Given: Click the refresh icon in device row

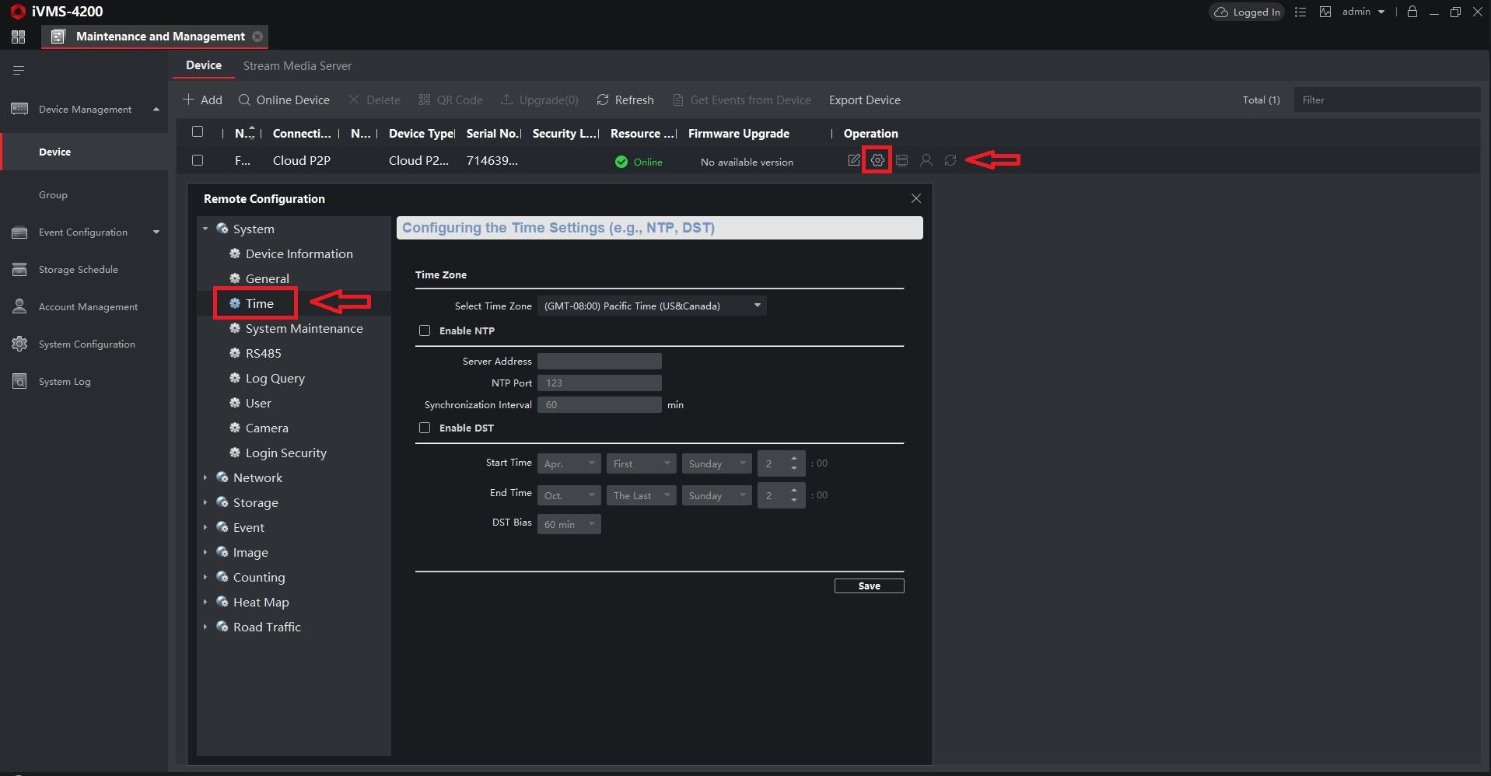Looking at the screenshot, I should point(950,160).
